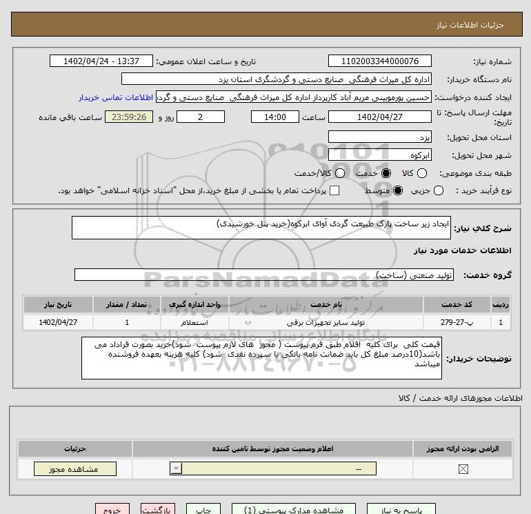This screenshot has width=531, height=514.
Task: Select the کالا/خدمت radio button
Action: point(340,173)
